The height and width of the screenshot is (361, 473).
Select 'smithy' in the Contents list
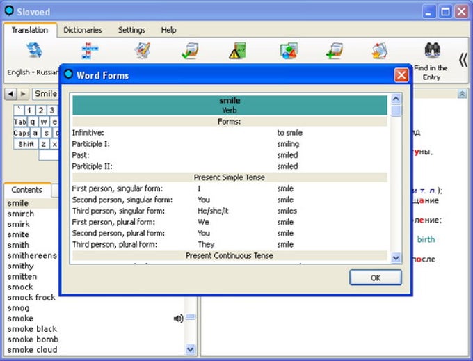[20, 266]
